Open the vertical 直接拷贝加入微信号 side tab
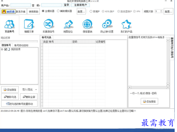Image resolution: width=177 pixels, height=132 pixels. [172, 47]
